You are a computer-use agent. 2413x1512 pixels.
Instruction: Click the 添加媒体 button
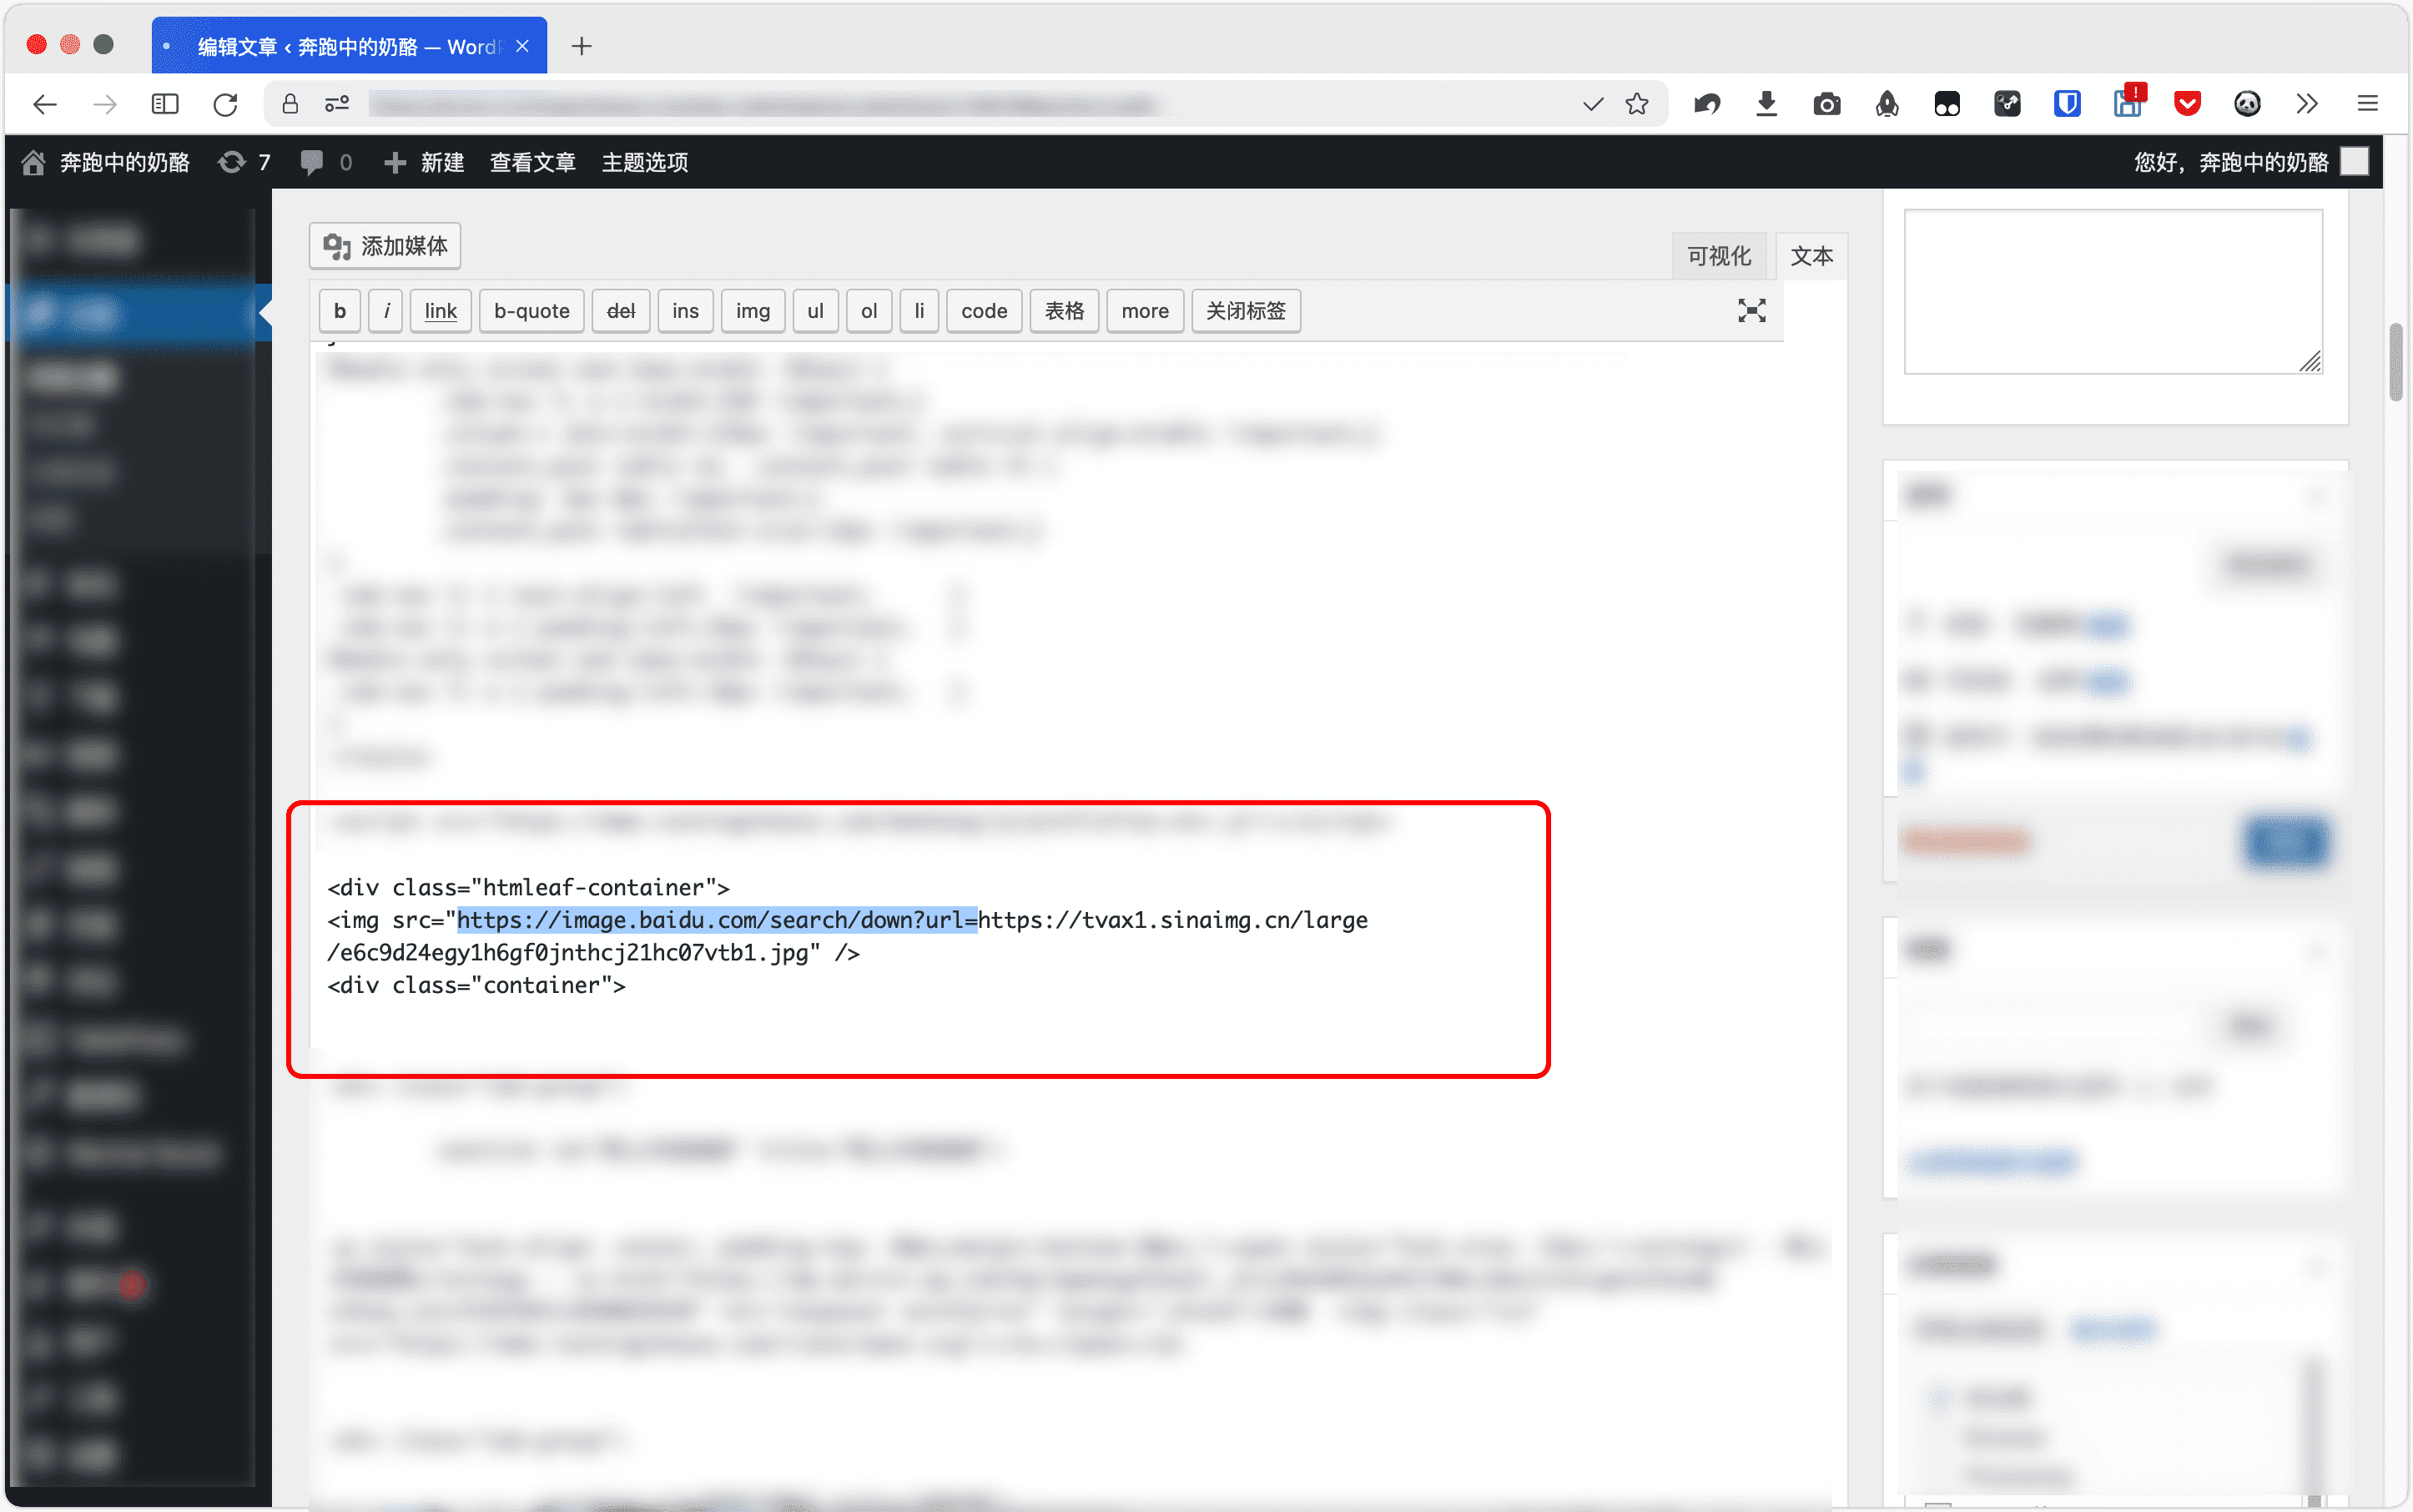point(385,246)
